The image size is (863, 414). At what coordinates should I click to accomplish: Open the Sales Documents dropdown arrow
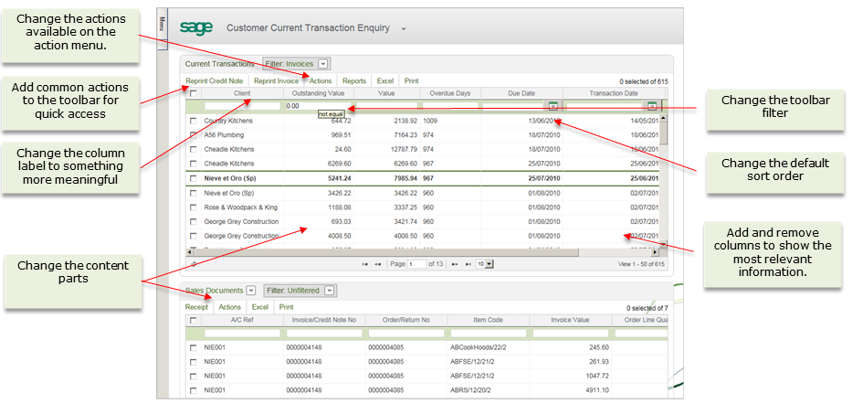point(251,290)
